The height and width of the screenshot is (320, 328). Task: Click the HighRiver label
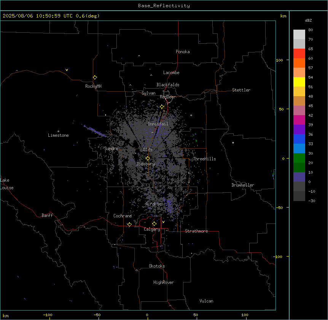click(164, 282)
